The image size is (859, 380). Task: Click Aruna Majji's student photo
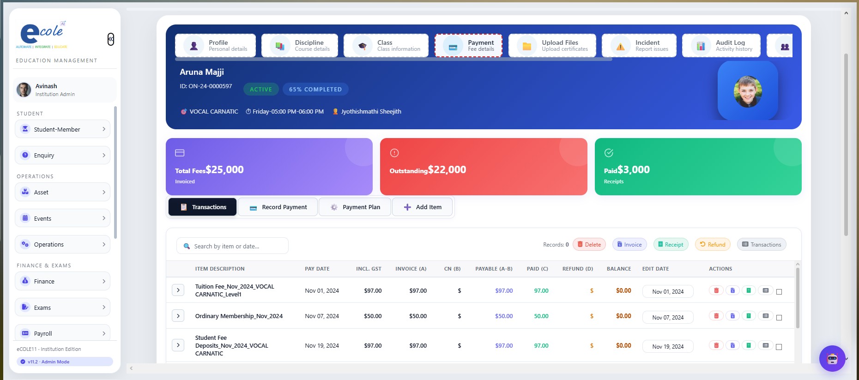coord(748,91)
